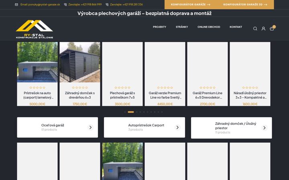Open STRÁNKY menu
Viewport: 289px width, 180px height.
(182, 27)
